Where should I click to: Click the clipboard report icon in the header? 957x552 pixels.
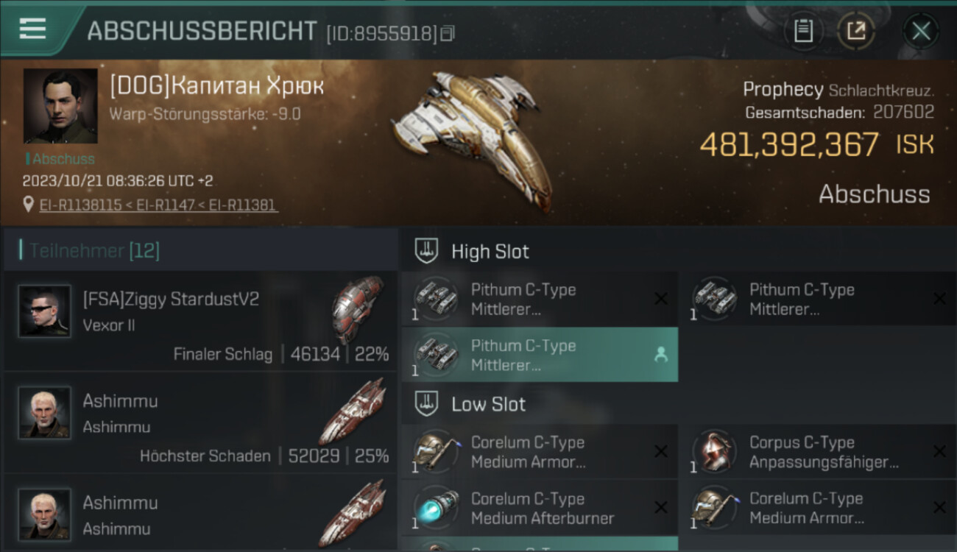[x=803, y=31]
